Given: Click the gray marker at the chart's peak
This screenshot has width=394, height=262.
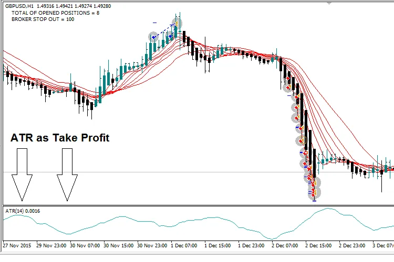Looking at the screenshot, I should [x=178, y=23].
